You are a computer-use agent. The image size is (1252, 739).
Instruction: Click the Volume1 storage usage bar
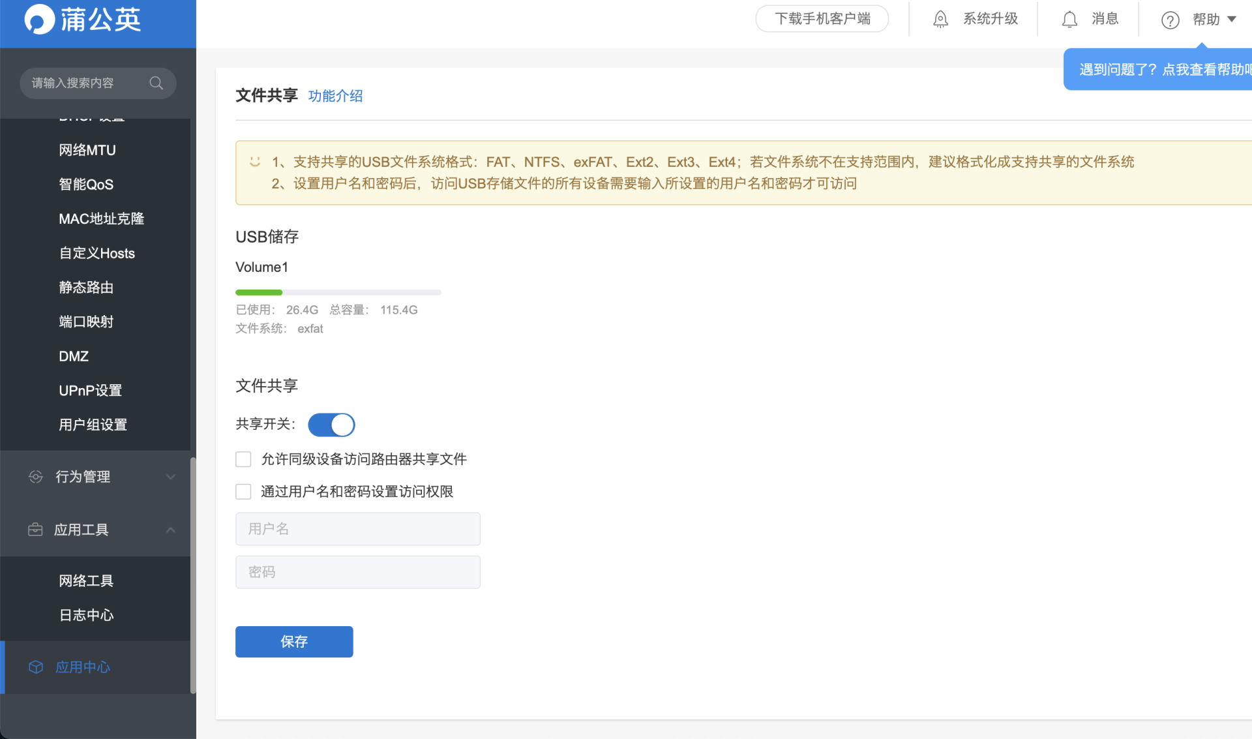coord(338,292)
